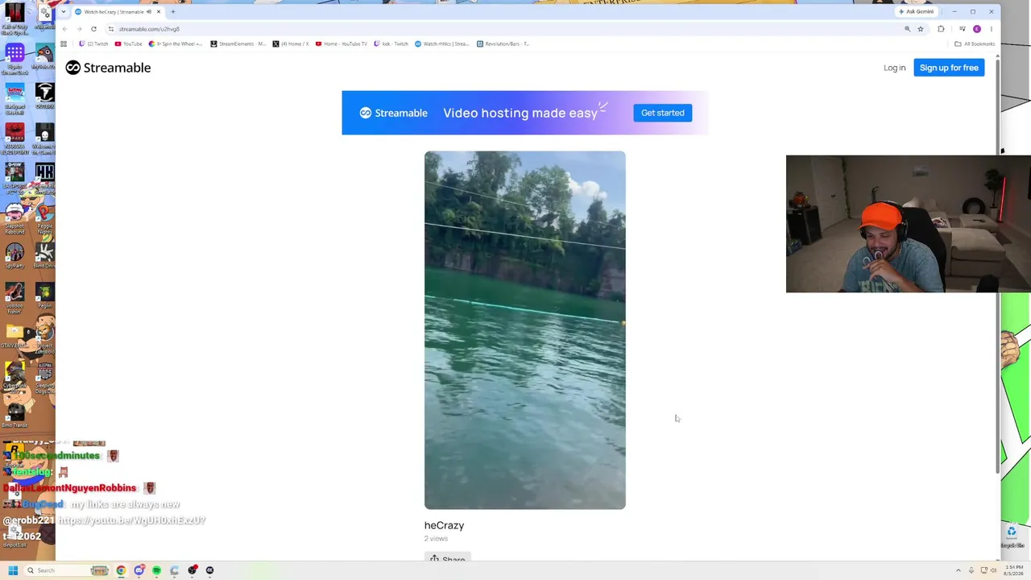Open All Bookmarks folder
The width and height of the screenshot is (1031, 580).
coord(975,43)
